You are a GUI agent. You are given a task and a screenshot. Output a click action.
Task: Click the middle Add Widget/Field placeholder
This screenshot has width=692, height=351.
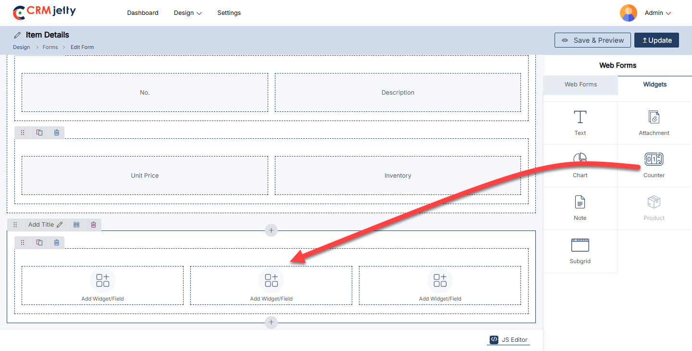point(271,285)
